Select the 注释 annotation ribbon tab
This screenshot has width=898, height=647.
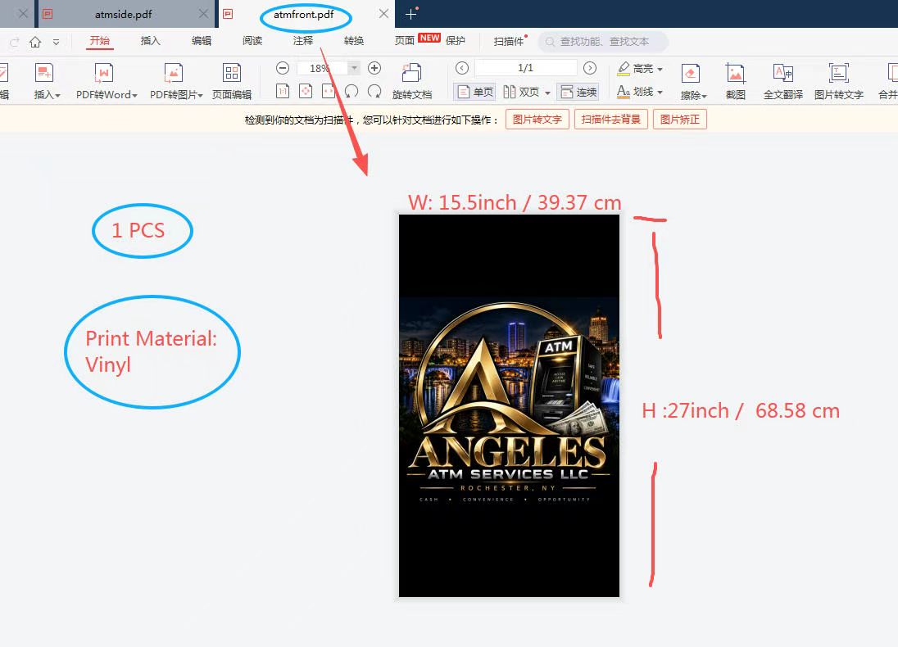click(303, 41)
